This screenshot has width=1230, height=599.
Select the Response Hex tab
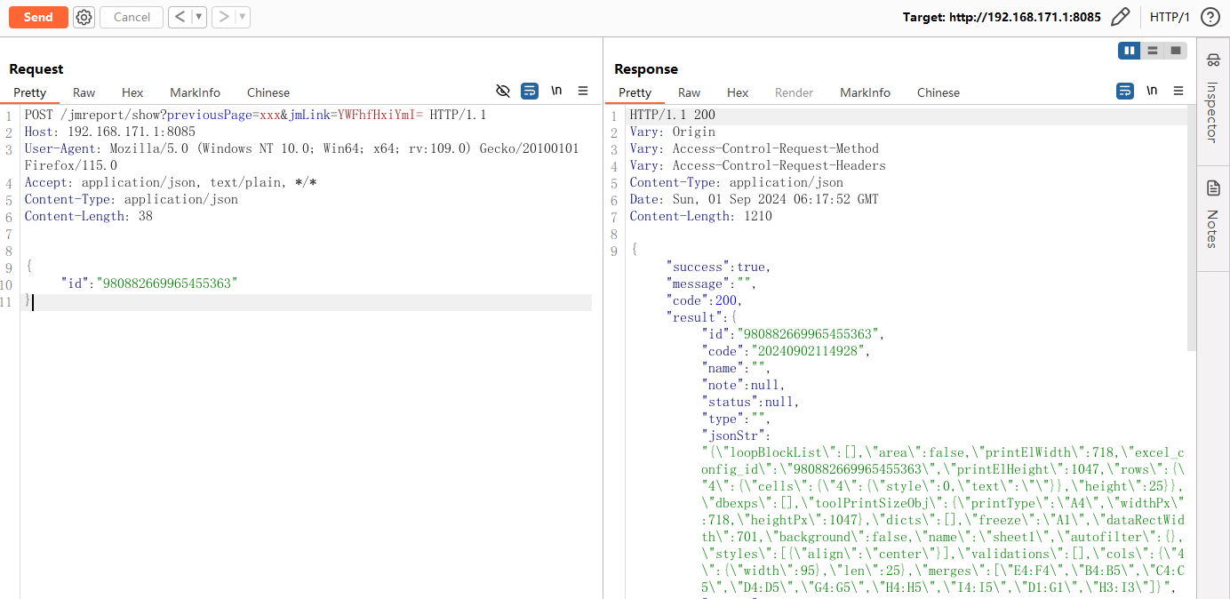738,92
